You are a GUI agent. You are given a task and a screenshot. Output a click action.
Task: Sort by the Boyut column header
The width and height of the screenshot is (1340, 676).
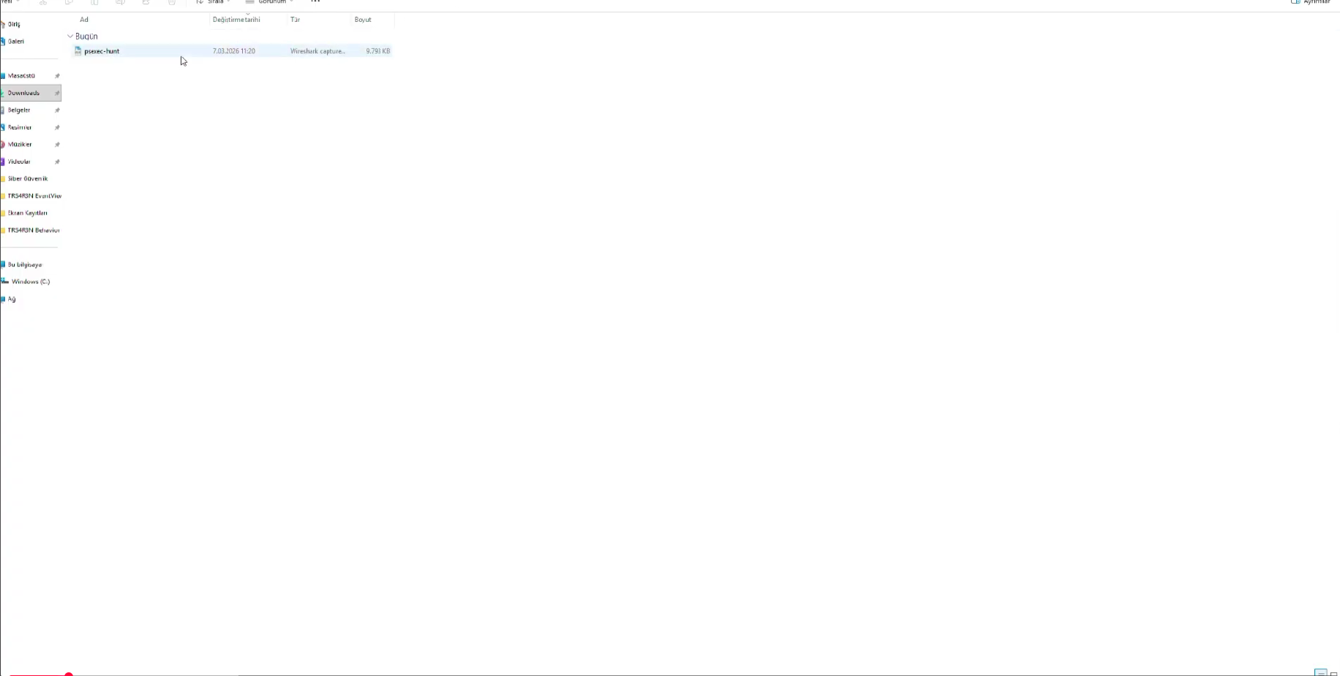tap(363, 20)
